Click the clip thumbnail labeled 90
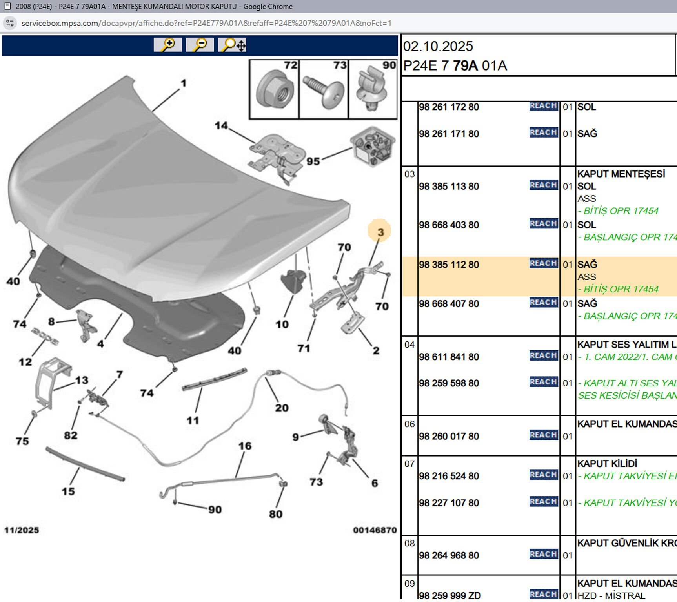The height and width of the screenshot is (602, 677). point(373,89)
